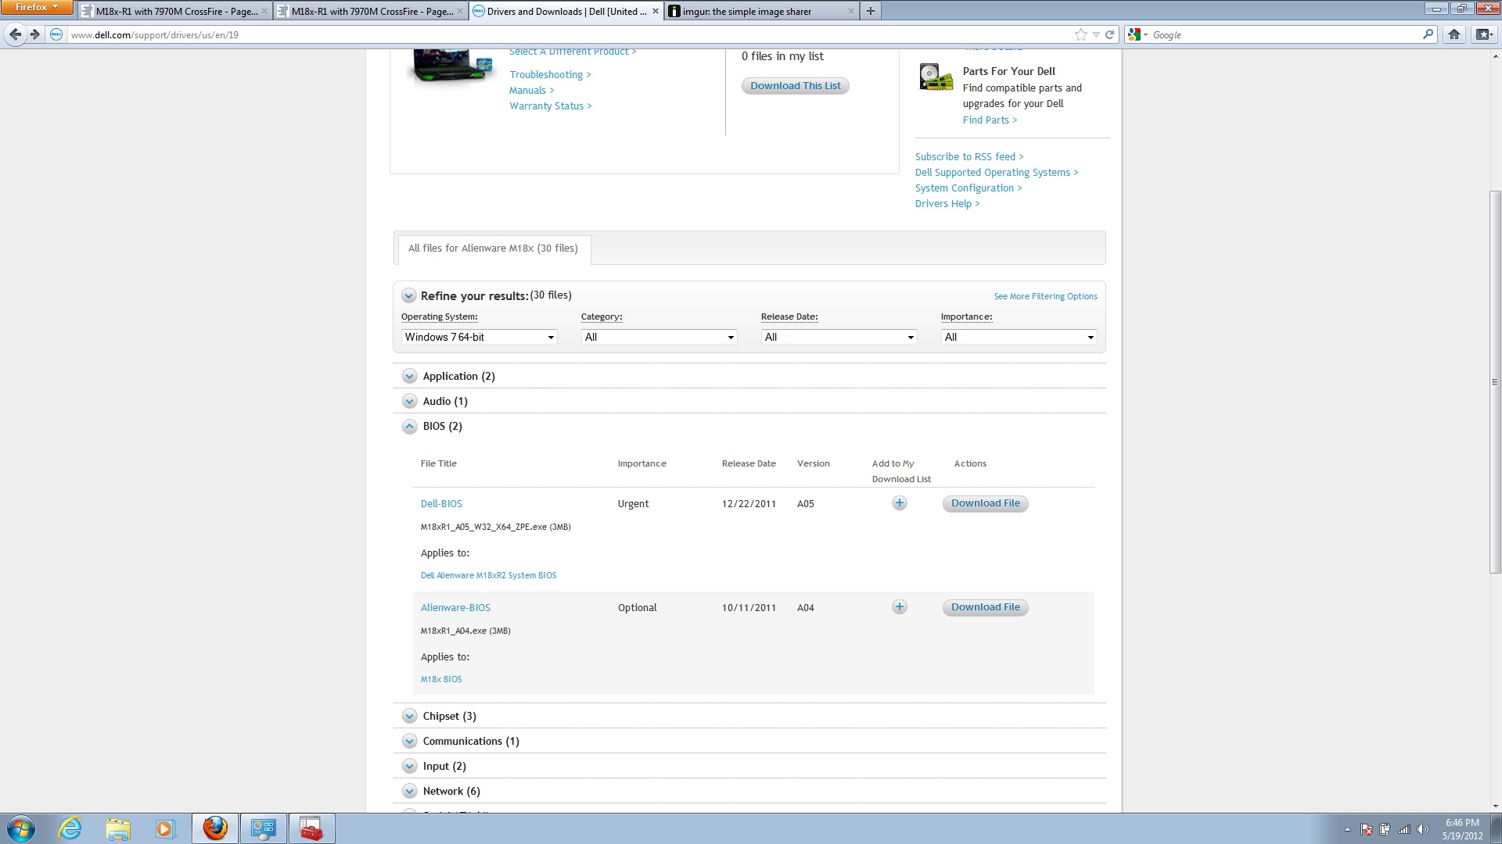Click the URL address bar field
Image resolution: width=1502 pixels, height=844 pixels.
pos(571,34)
